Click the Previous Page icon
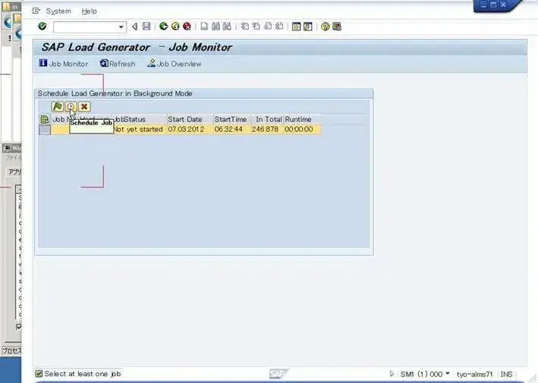Image resolution: width=538 pixels, height=383 pixels. 256,27
